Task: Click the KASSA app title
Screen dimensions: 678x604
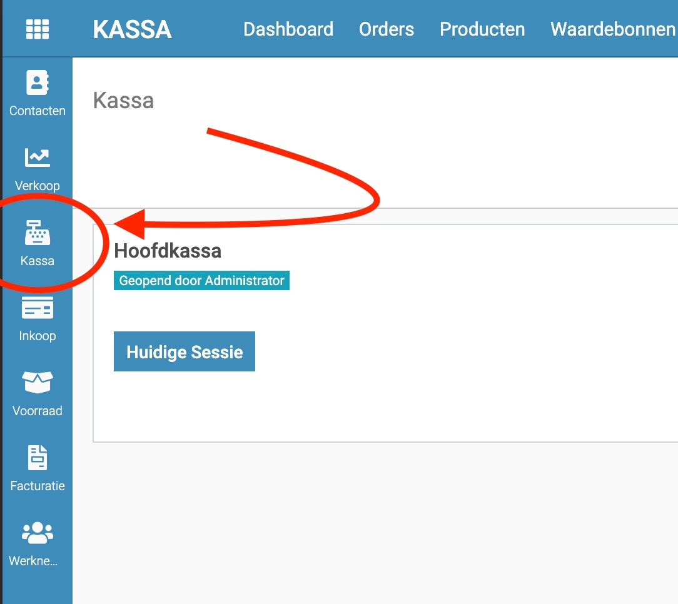Action: 133,29
